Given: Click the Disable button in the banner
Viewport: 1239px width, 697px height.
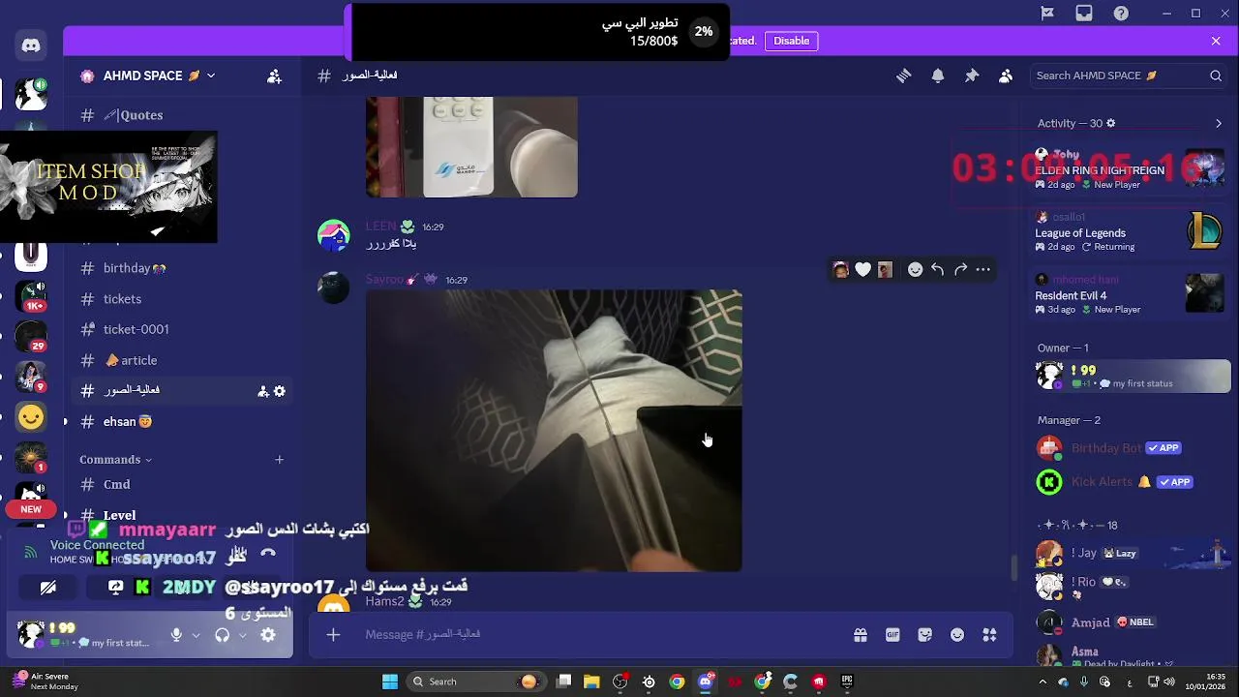Looking at the screenshot, I should pos(791,41).
